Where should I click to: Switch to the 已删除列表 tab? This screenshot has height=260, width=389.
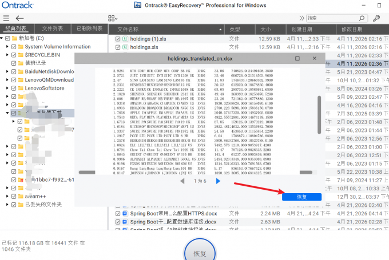(x=89, y=29)
